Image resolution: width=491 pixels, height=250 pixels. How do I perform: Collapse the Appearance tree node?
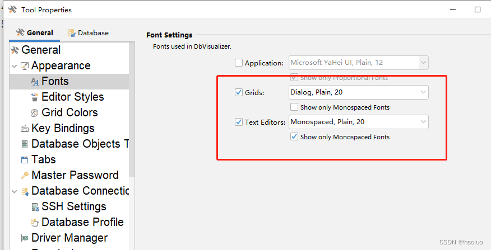[14, 66]
